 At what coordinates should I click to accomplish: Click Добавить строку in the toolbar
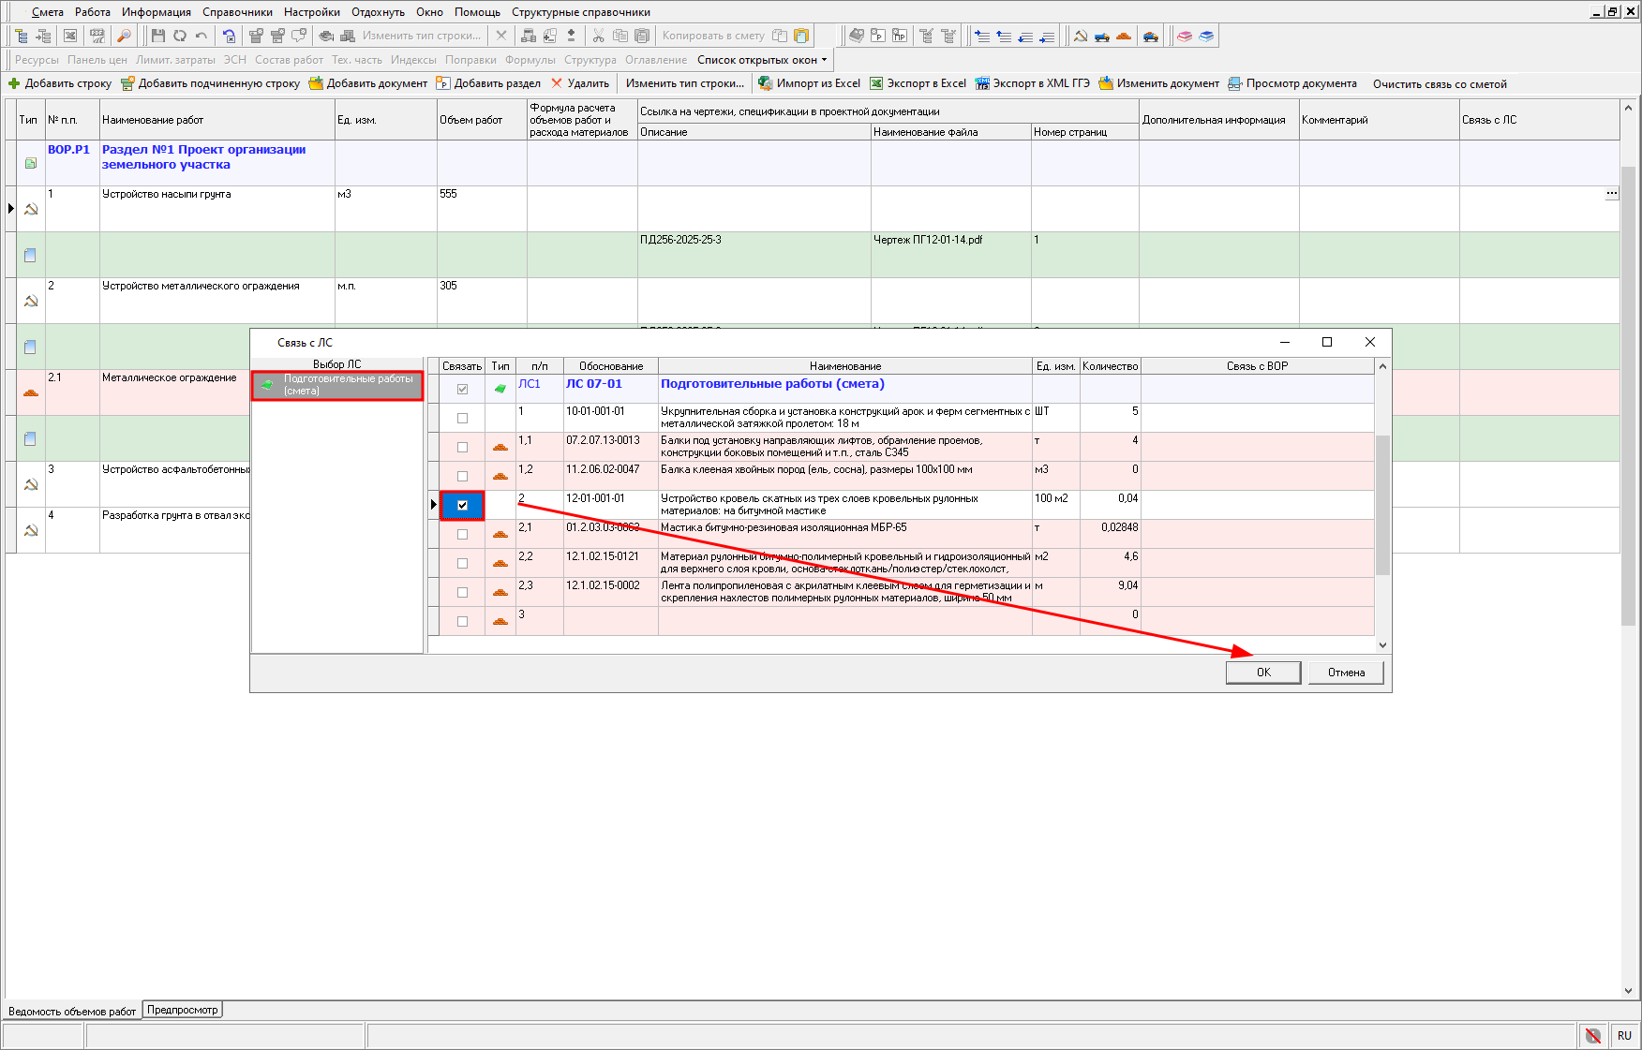pyautogui.click(x=60, y=83)
